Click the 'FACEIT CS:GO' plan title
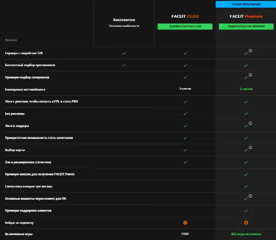This screenshot has width=276, height=240. pos(185,16)
